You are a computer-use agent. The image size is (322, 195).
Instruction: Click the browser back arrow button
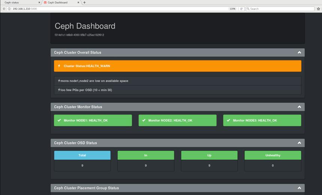click(x=4, y=9)
